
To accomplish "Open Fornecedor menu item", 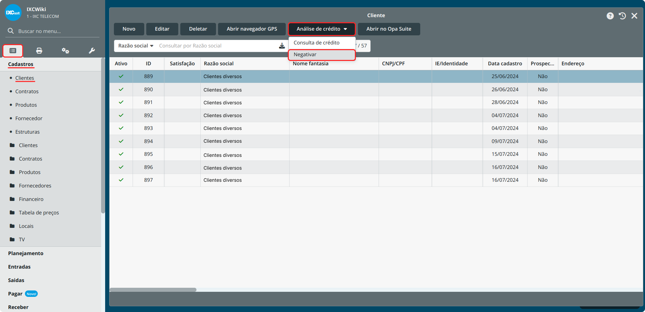I will [x=29, y=118].
